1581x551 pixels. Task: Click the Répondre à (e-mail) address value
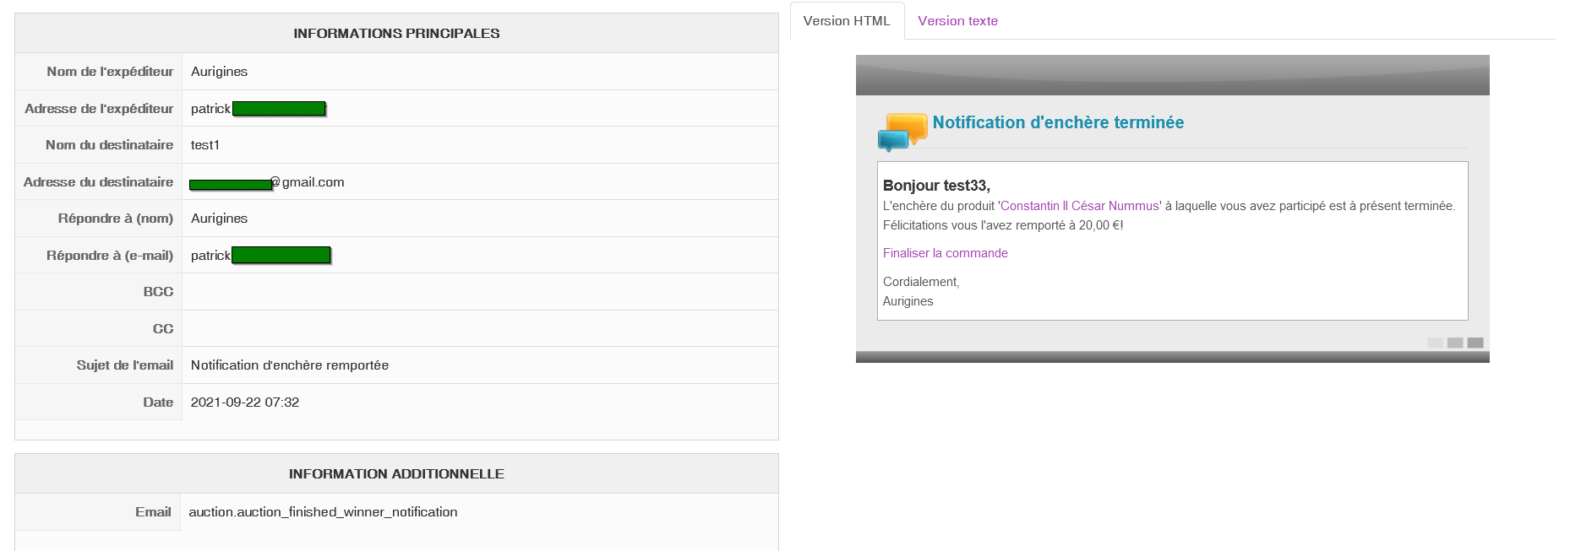pyautogui.click(x=260, y=256)
